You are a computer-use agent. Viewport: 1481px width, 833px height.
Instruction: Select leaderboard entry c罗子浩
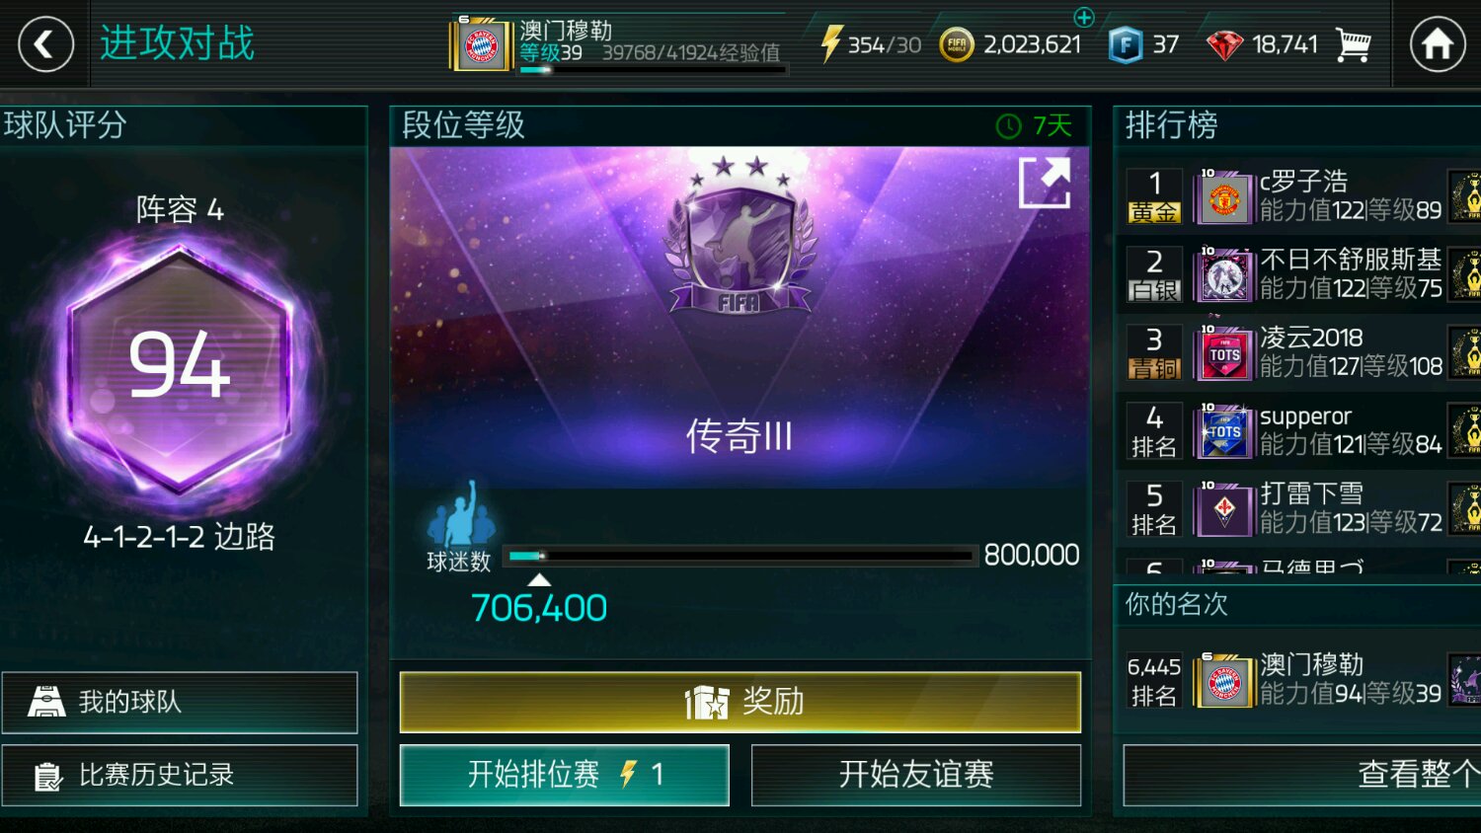(1302, 195)
